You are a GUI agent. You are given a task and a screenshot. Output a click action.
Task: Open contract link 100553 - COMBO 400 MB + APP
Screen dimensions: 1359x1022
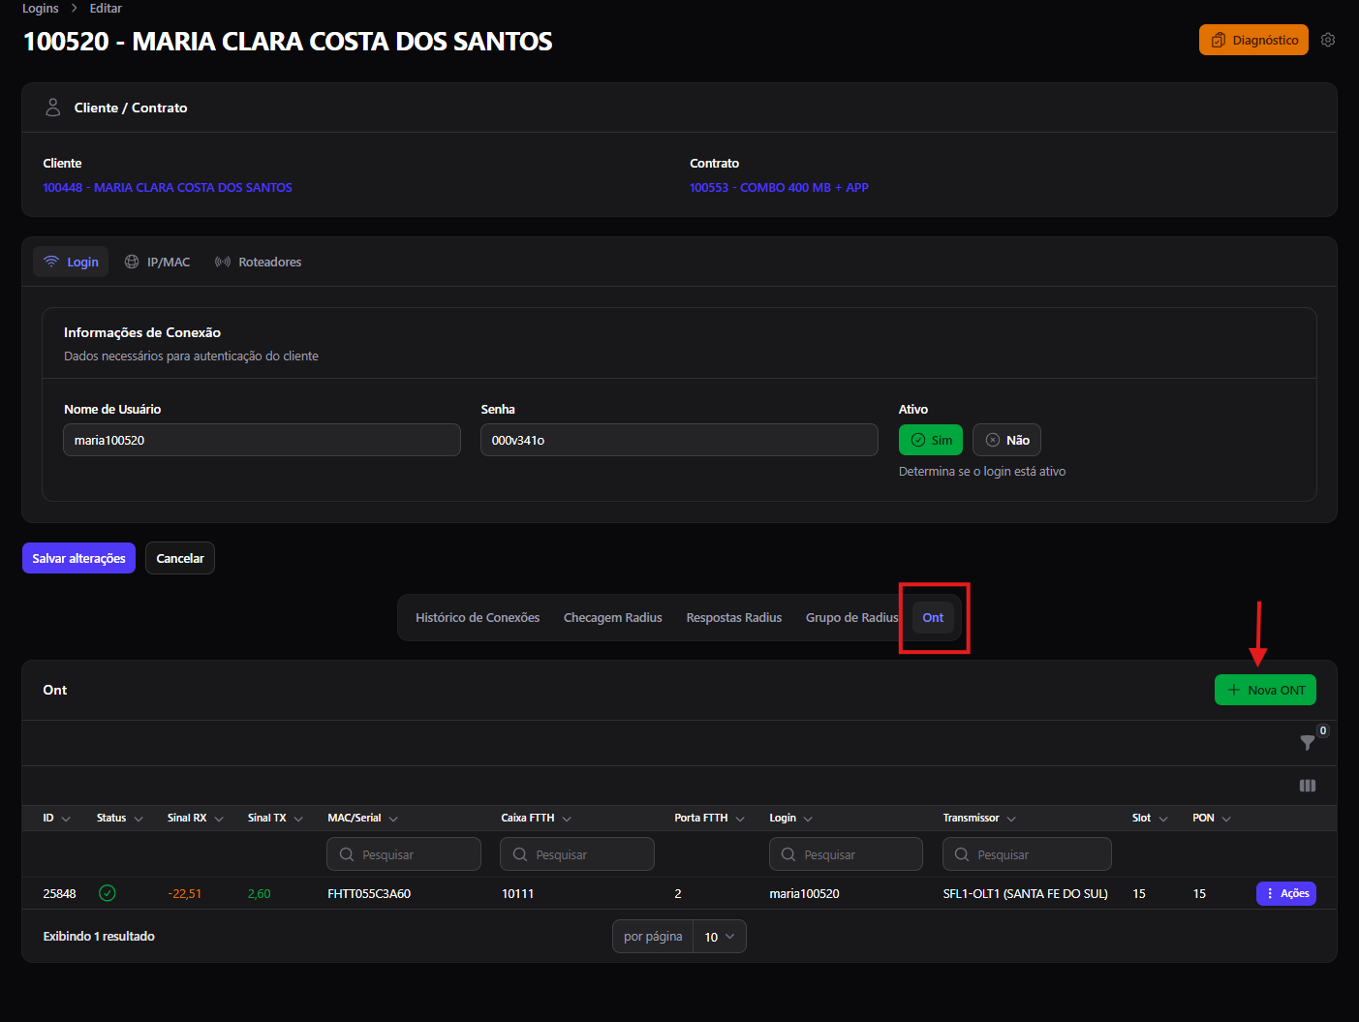tap(779, 187)
